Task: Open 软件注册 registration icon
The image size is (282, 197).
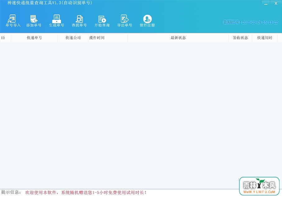Action: point(147,21)
